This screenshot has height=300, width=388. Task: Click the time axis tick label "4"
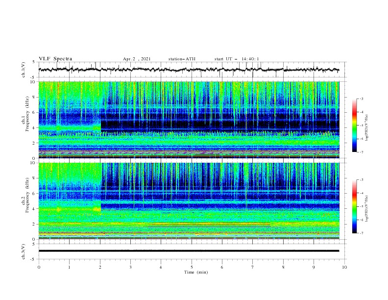click(x=161, y=267)
